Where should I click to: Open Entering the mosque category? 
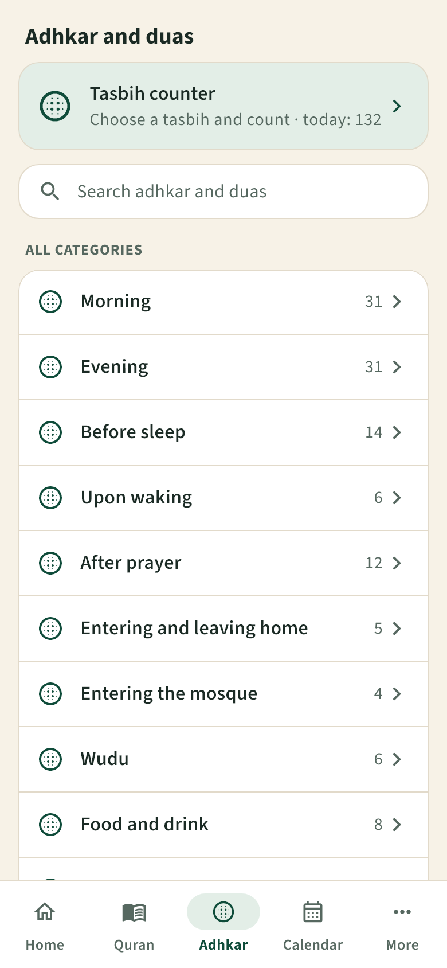click(223, 694)
